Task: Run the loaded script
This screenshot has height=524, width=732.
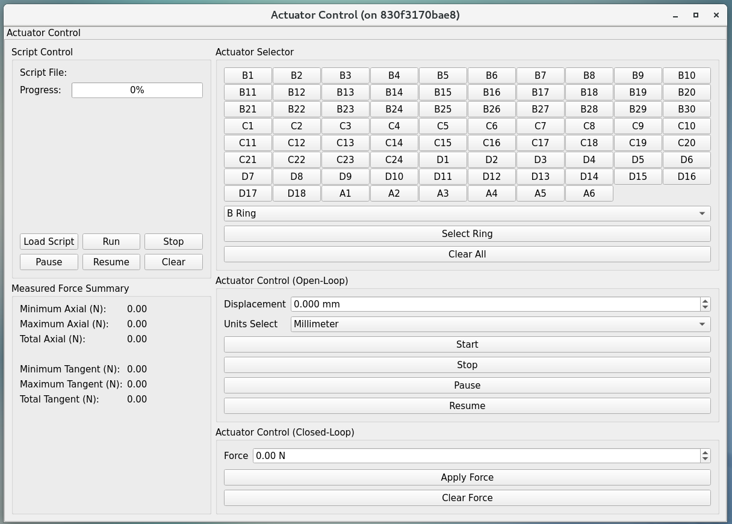Action: (111, 242)
